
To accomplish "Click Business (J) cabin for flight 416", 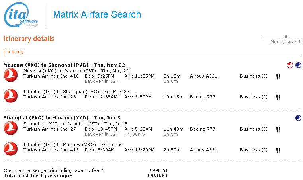I will pyautogui.click(x=254, y=76).
